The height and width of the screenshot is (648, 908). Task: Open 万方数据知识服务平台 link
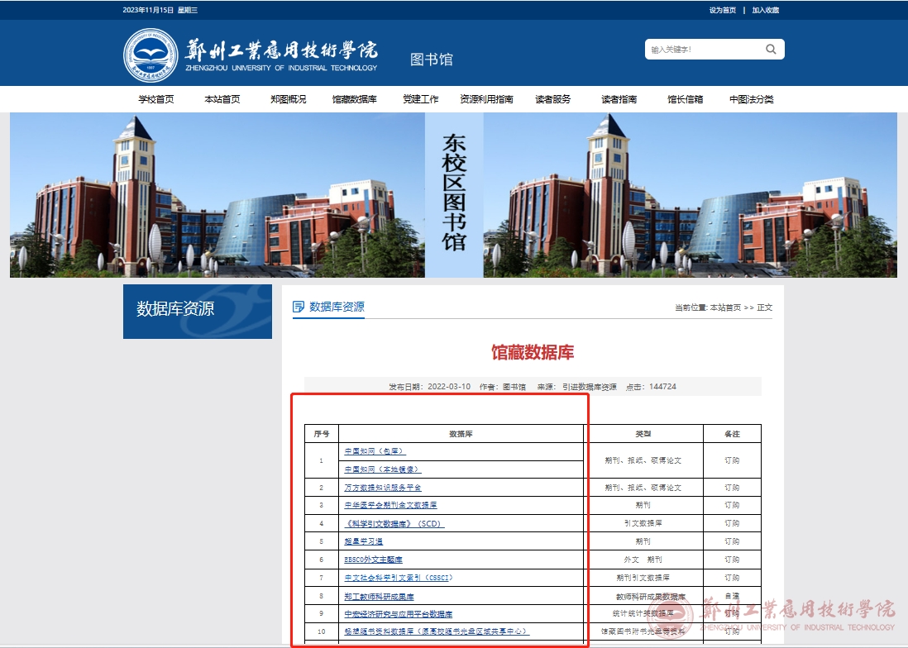382,488
